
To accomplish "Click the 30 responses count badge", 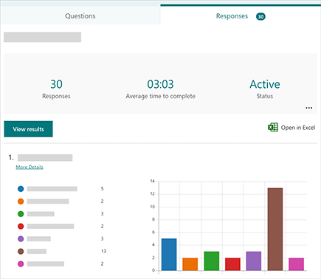I will 260,16.
